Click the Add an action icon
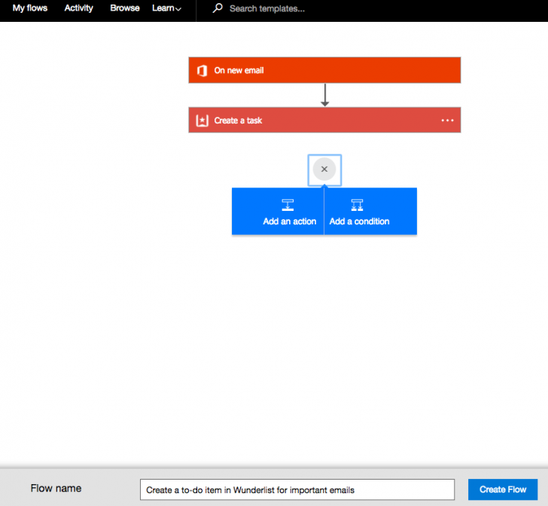Image resolution: width=548 pixels, height=506 pixels. (288, 205)
